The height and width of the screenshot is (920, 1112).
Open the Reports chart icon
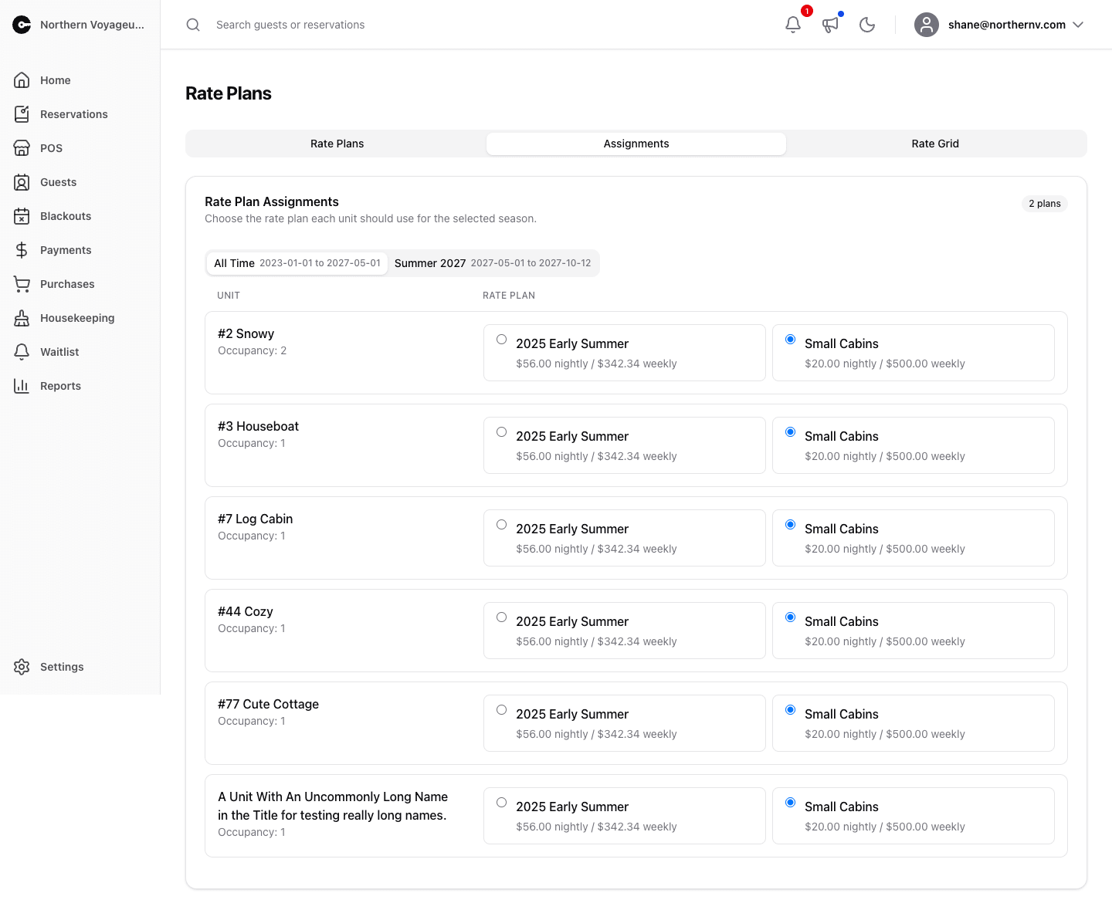(x=22, y=386)
